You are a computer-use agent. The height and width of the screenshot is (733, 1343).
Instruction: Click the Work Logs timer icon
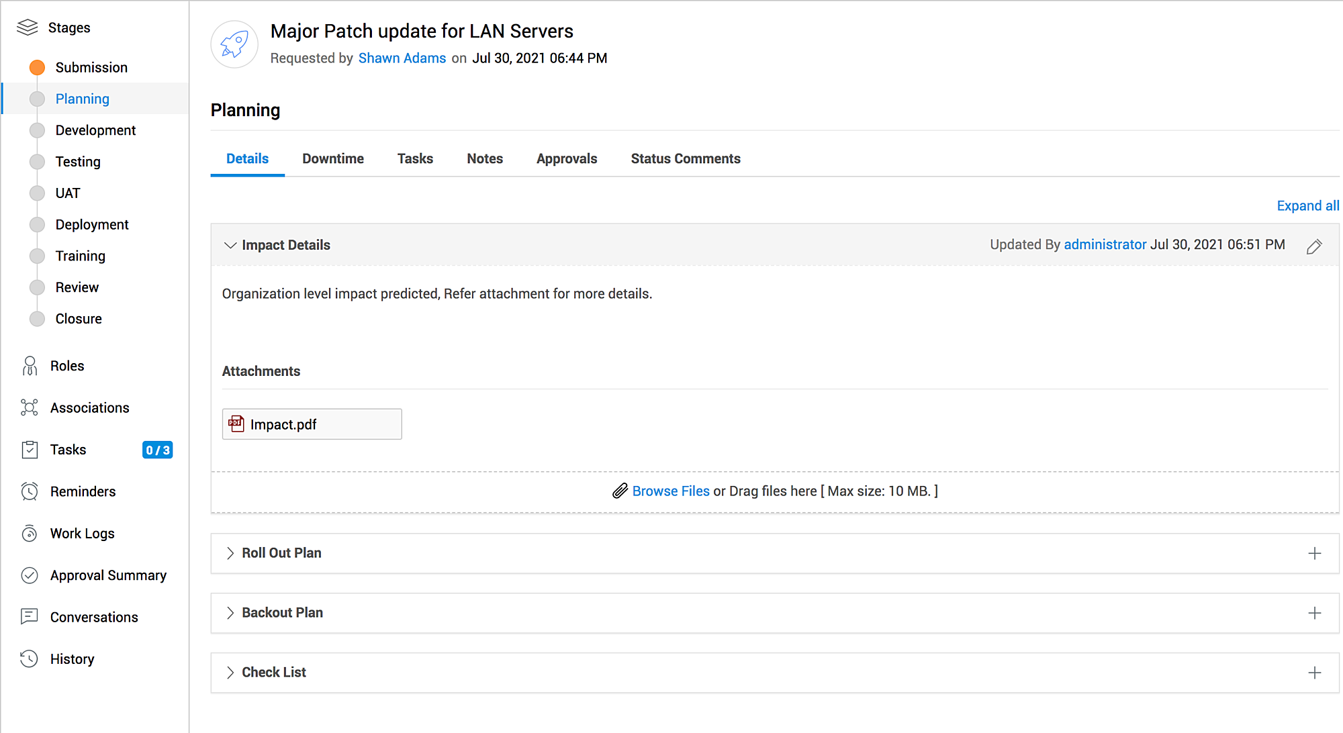coord(30,534)
